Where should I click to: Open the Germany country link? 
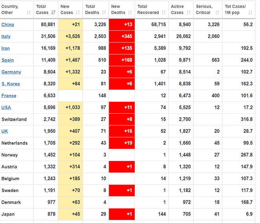pos(11,72)
